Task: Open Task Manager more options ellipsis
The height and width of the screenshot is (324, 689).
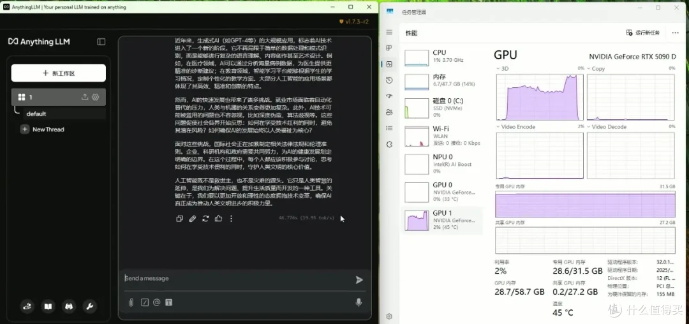Action: 675,33
